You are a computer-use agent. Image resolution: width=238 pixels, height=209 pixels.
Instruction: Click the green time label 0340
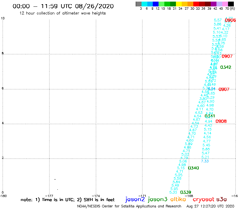pos(193,168)
